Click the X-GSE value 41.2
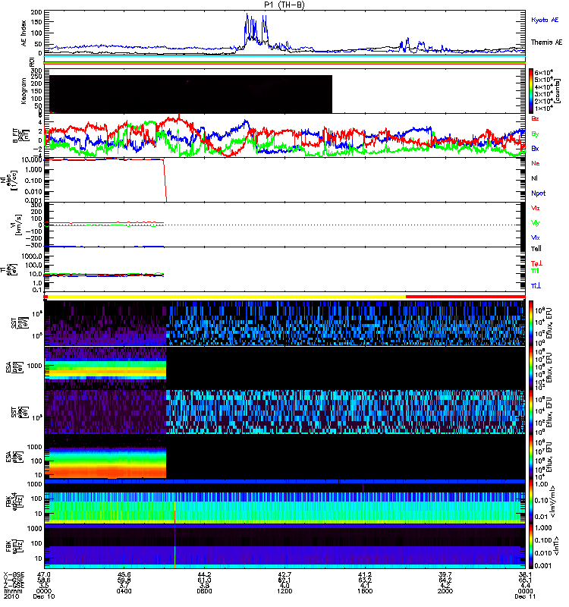 [365, 574]
